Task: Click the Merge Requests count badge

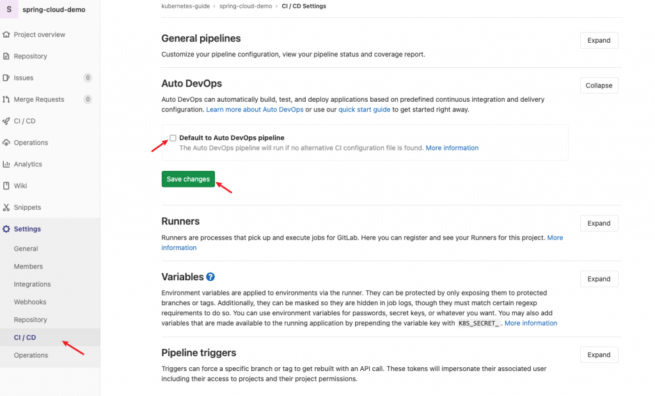Action: pos(88,99)
